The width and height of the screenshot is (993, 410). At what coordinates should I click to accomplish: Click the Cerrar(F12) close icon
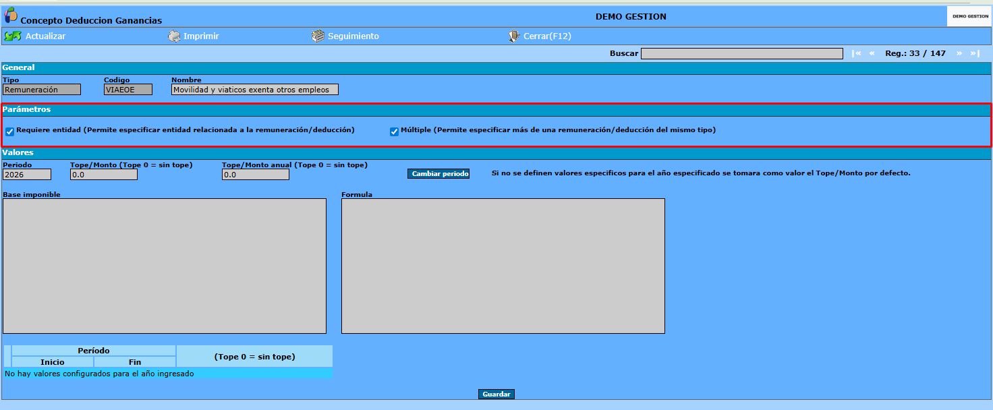(514, 36)
